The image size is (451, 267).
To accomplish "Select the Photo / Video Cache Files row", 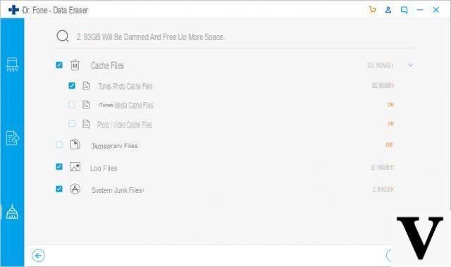I will point(231,124).
